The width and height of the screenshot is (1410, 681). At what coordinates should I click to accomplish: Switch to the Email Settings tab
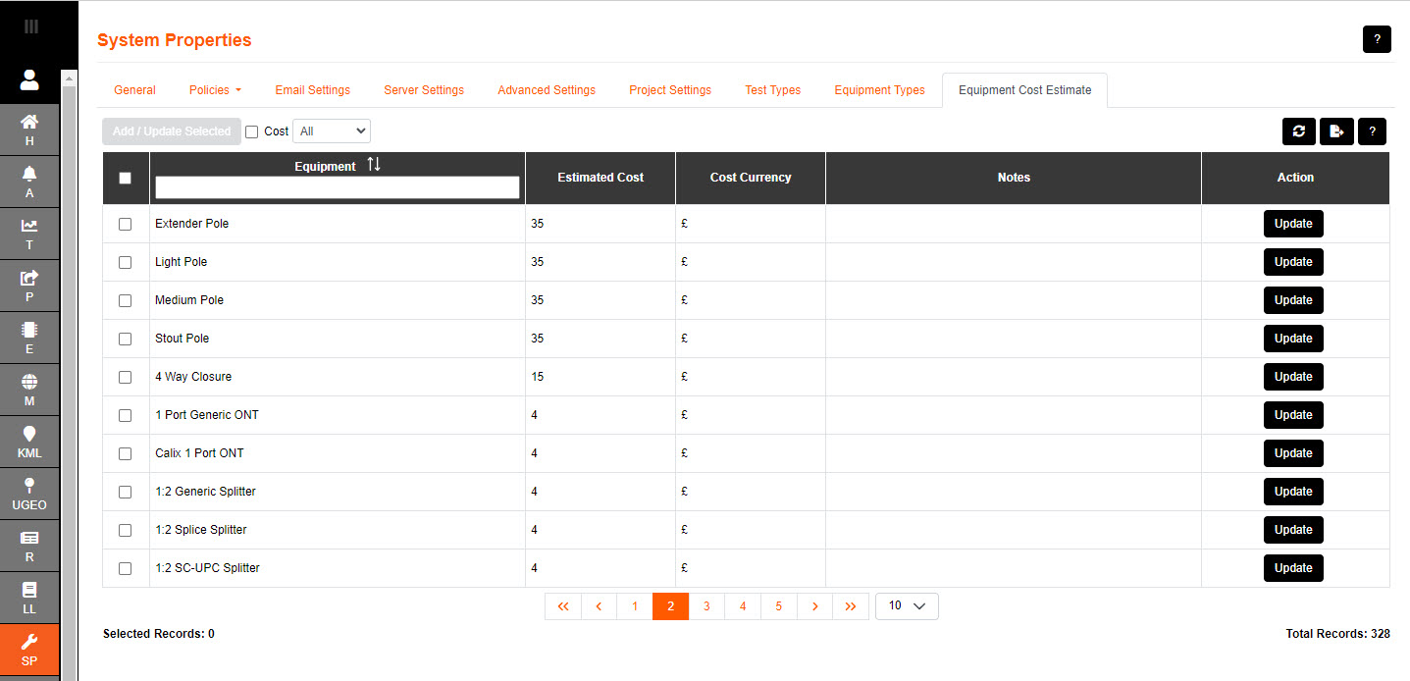[312, 90]
